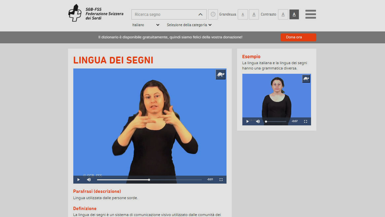Viewport: 385px width, 217px height.
Task: Click the example sentence about grammatica diversa
Action: 274,65
